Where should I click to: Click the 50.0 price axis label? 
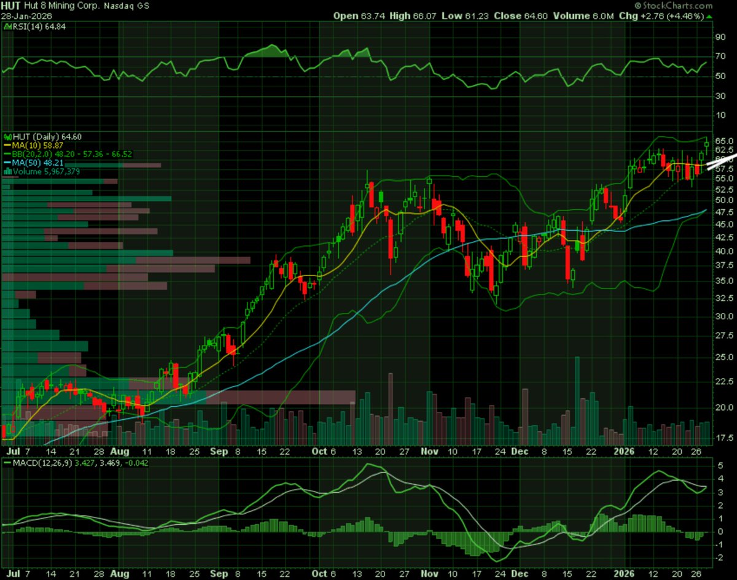click(723, 200)
